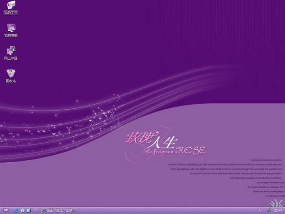Click the round system tray icon

[269, 210]
